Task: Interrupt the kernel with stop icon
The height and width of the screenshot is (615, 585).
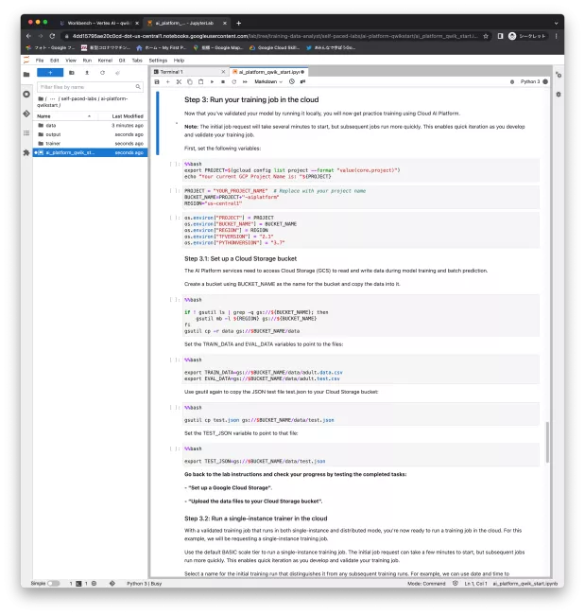Action: point(223,81)
